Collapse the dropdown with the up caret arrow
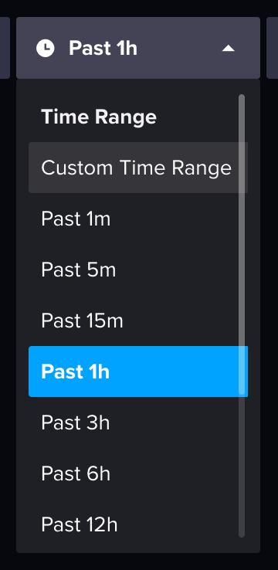Screen dimensions: 278x570 click(x=229, y=49)
